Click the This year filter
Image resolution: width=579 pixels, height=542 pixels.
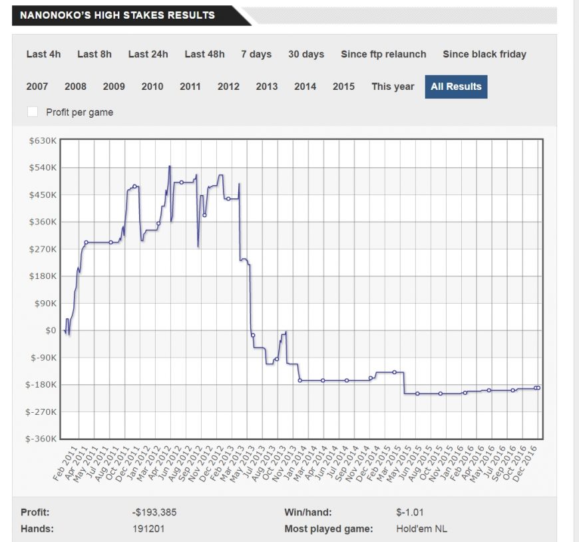[x=393, y=87]
